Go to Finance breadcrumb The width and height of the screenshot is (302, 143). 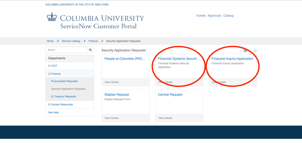tap(93, 41)
